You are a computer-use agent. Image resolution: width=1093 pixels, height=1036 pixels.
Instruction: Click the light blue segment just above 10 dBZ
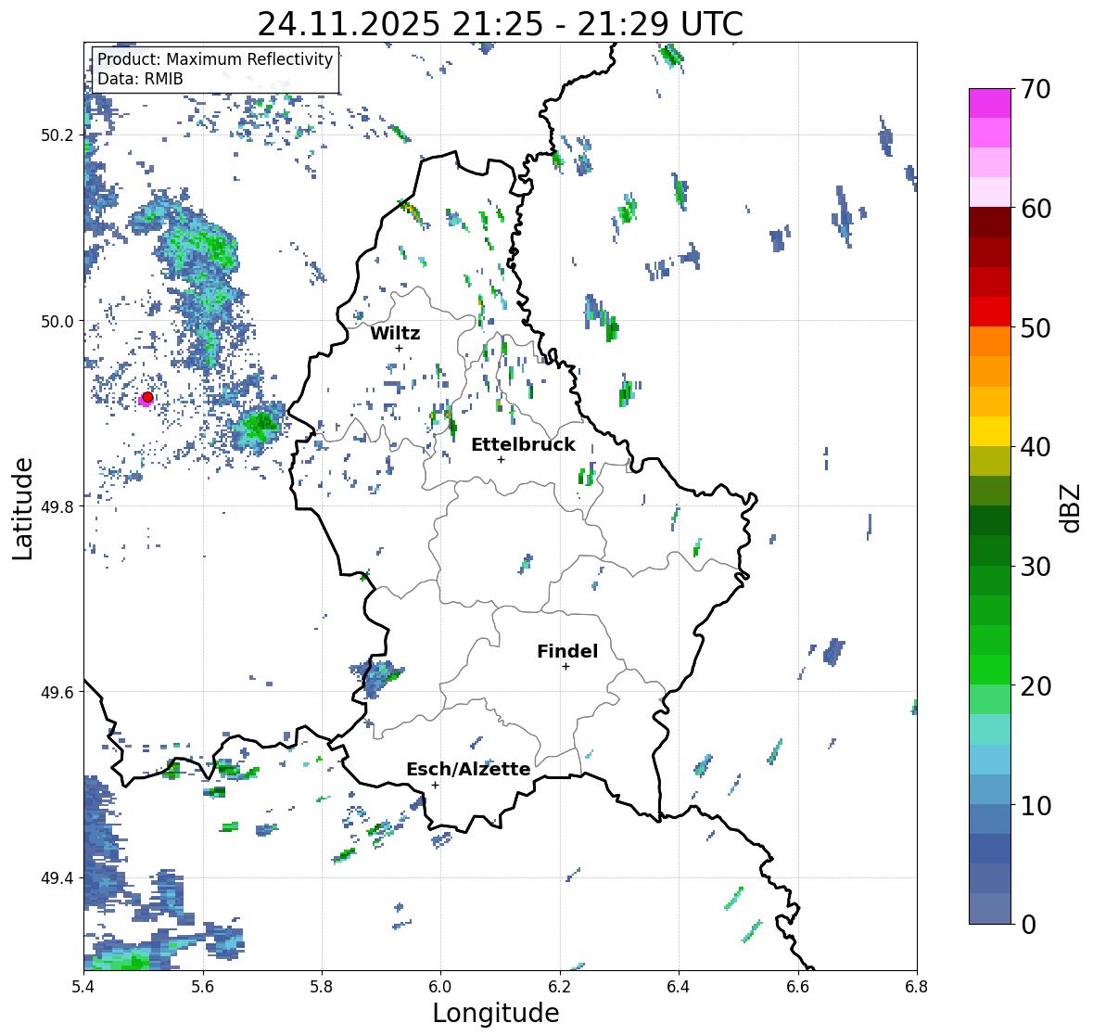point(990,789)
